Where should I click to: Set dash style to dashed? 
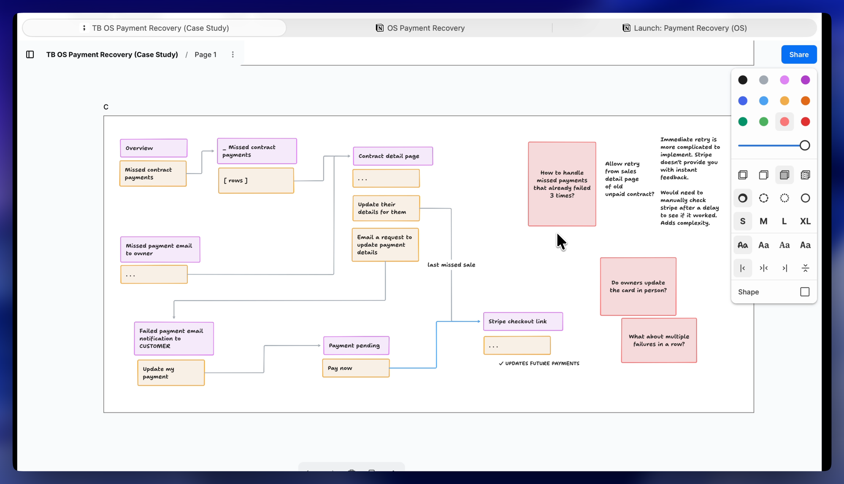point(763,198)
